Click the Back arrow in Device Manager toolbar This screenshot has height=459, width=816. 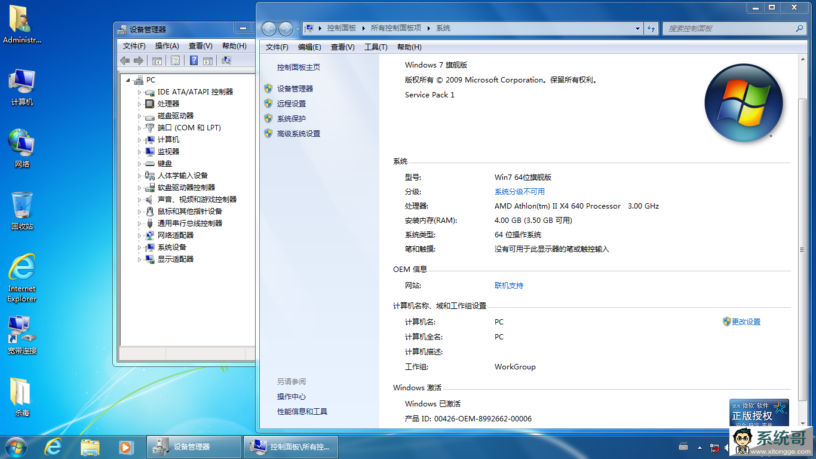(125, 60)
